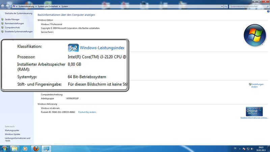The image size is (270, 152).
Task: Click the Original Microsoft Software badge
Action: coord(254,111)
